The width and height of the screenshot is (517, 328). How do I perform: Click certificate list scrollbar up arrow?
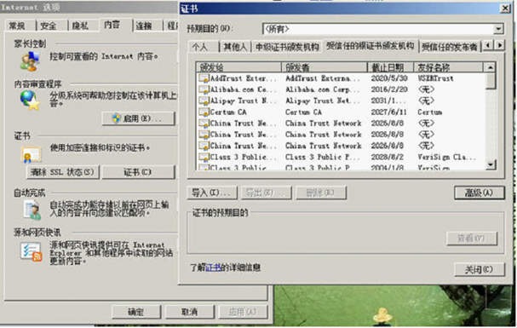pyautogui.click(x=491, y=67)
